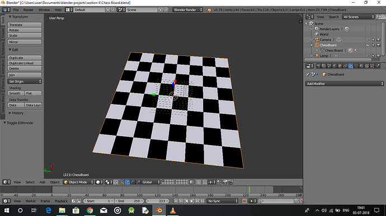Open the timeline Playback menu
The image size is (386, 216).
(x=61, y=201)
